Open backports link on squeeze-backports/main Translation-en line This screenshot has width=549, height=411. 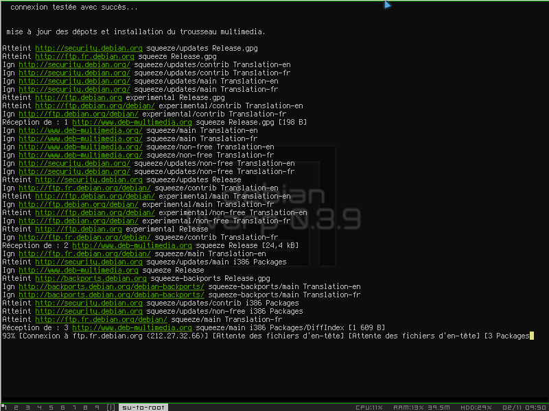[x=111, y=286]
